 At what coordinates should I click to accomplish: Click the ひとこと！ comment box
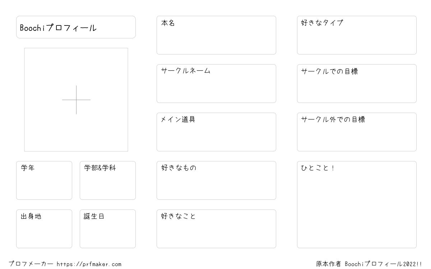pos(357,205)
